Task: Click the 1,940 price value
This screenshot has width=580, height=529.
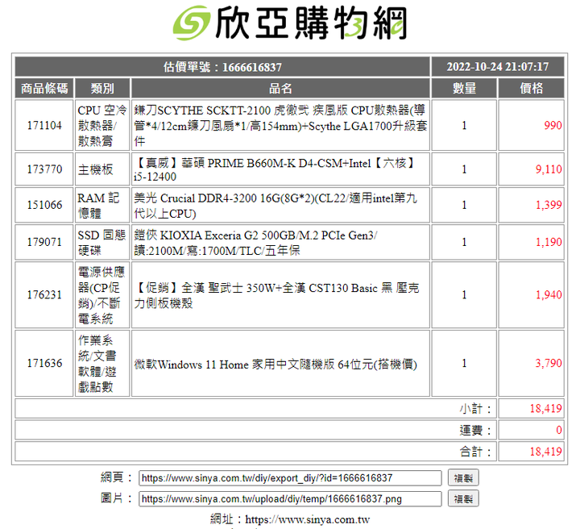Action: click(549, 294)
